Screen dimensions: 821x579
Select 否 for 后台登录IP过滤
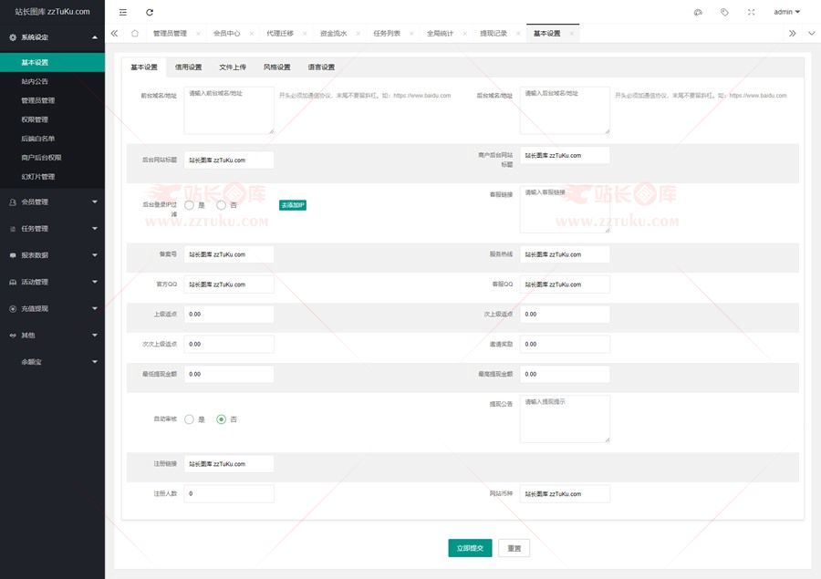pos(221,205)
